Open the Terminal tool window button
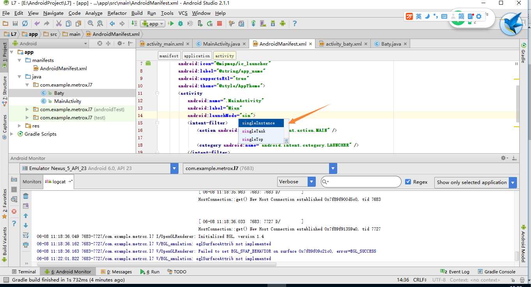The height and width of the screenshot is (287, 531). (x=23, y=272)
